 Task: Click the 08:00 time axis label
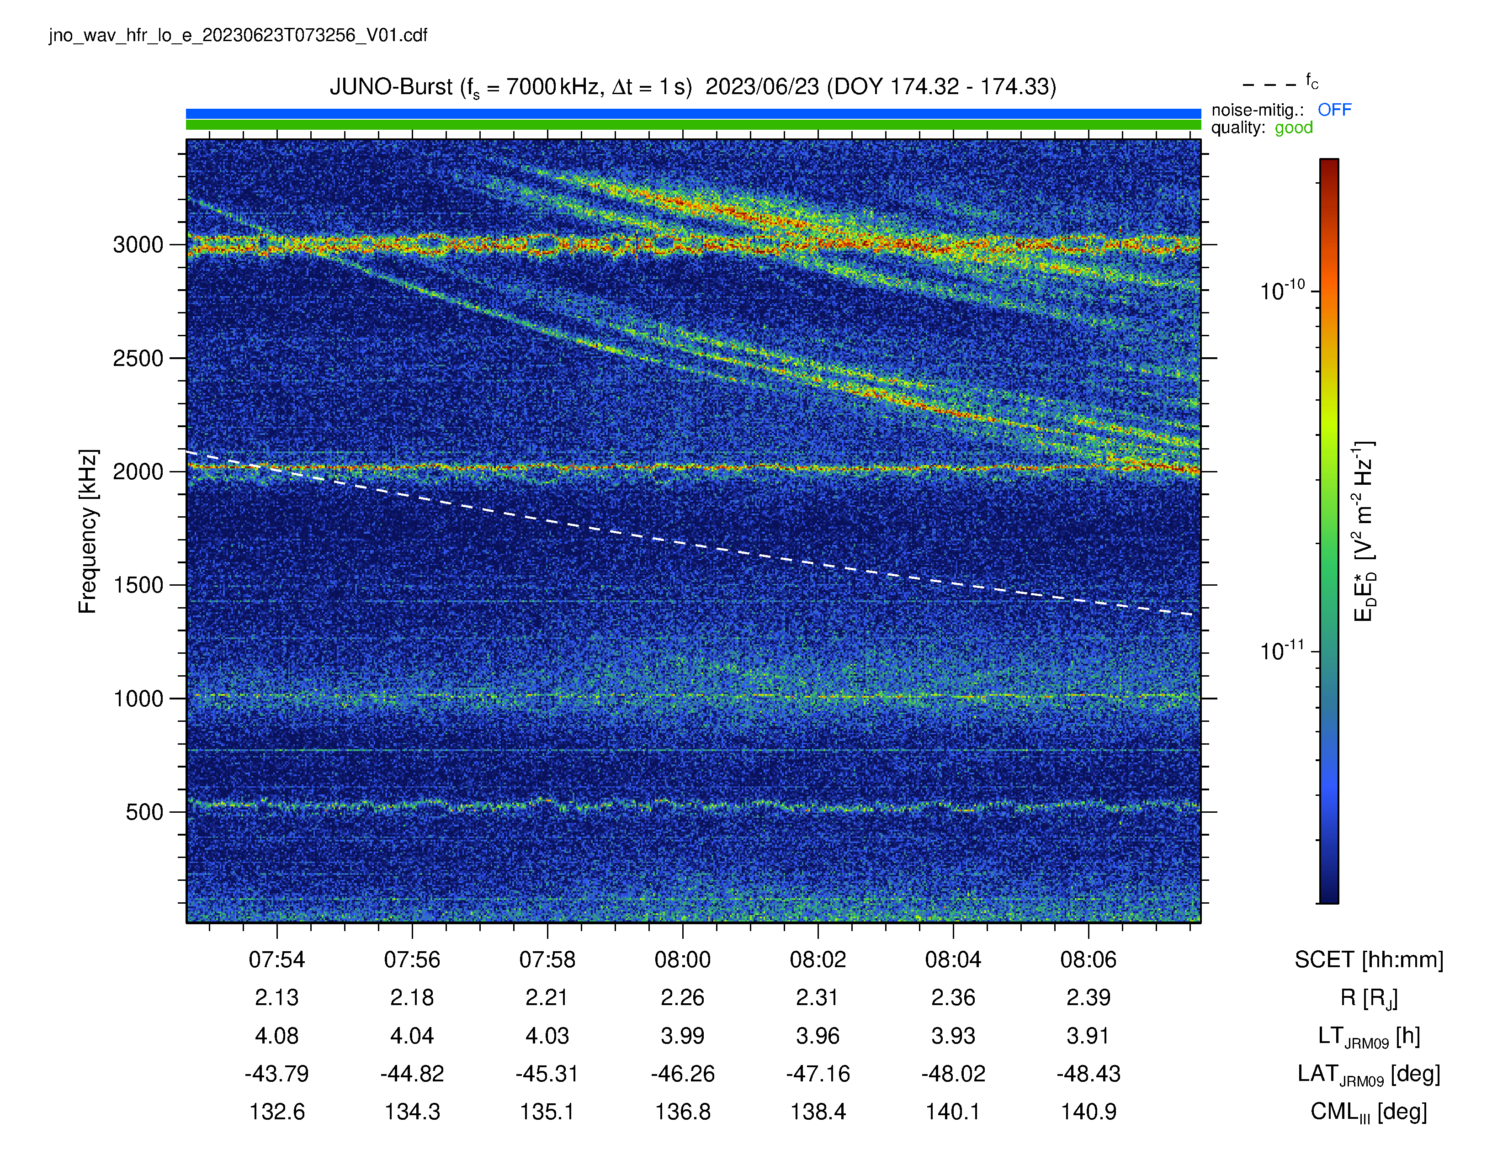pos(682,959)
